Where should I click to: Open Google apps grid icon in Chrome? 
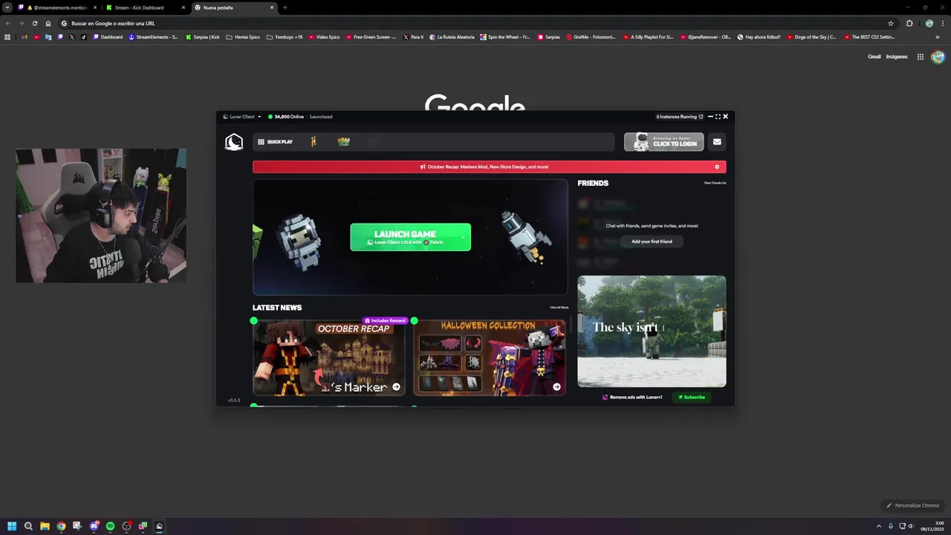(x=920, y=56)
